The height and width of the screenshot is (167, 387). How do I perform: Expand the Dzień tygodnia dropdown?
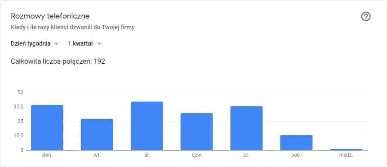tap(35, 44)
